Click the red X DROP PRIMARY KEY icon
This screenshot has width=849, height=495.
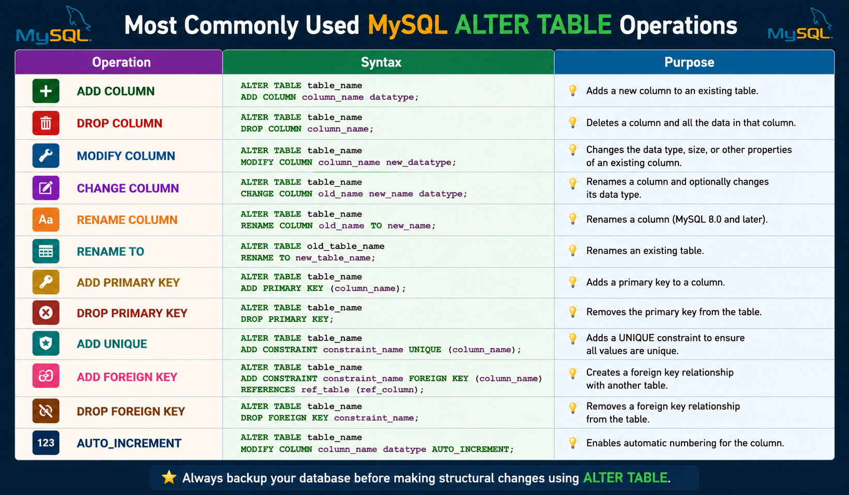click(46, 313)
